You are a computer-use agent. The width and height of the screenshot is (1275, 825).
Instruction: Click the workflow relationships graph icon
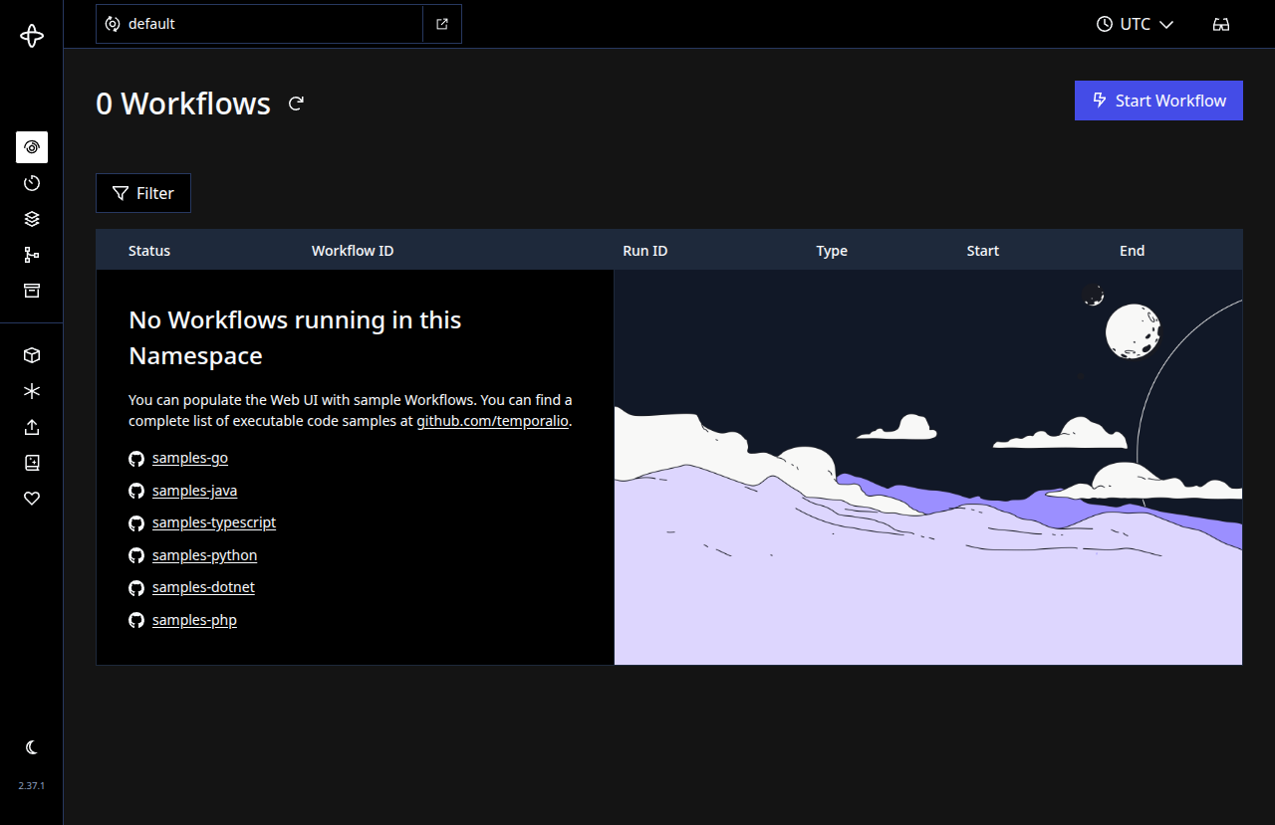coord(31,255)
